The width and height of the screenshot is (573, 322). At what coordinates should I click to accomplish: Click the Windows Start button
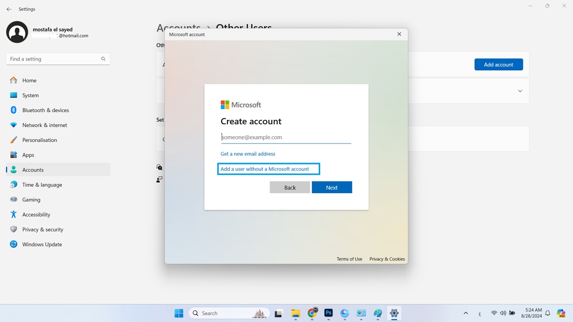(179, 313)
